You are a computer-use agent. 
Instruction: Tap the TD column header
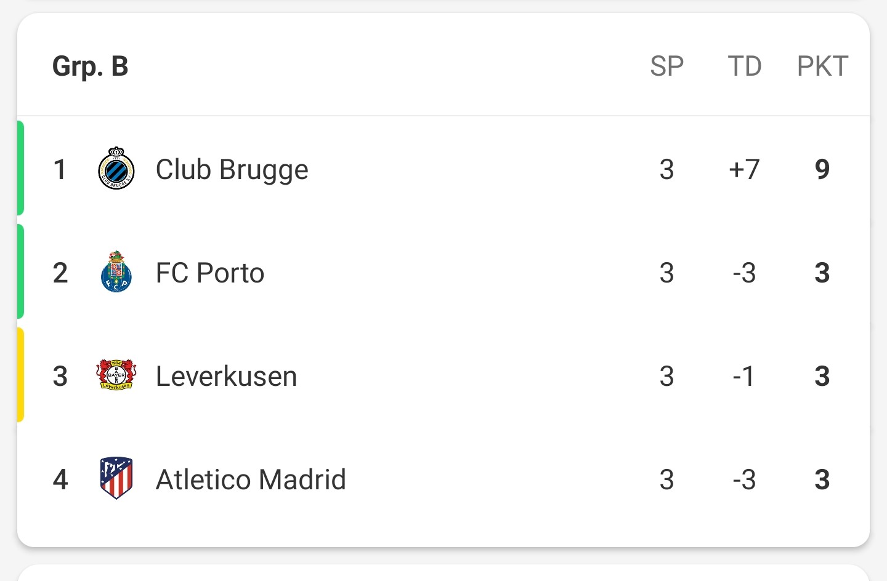tap(745, 66)
